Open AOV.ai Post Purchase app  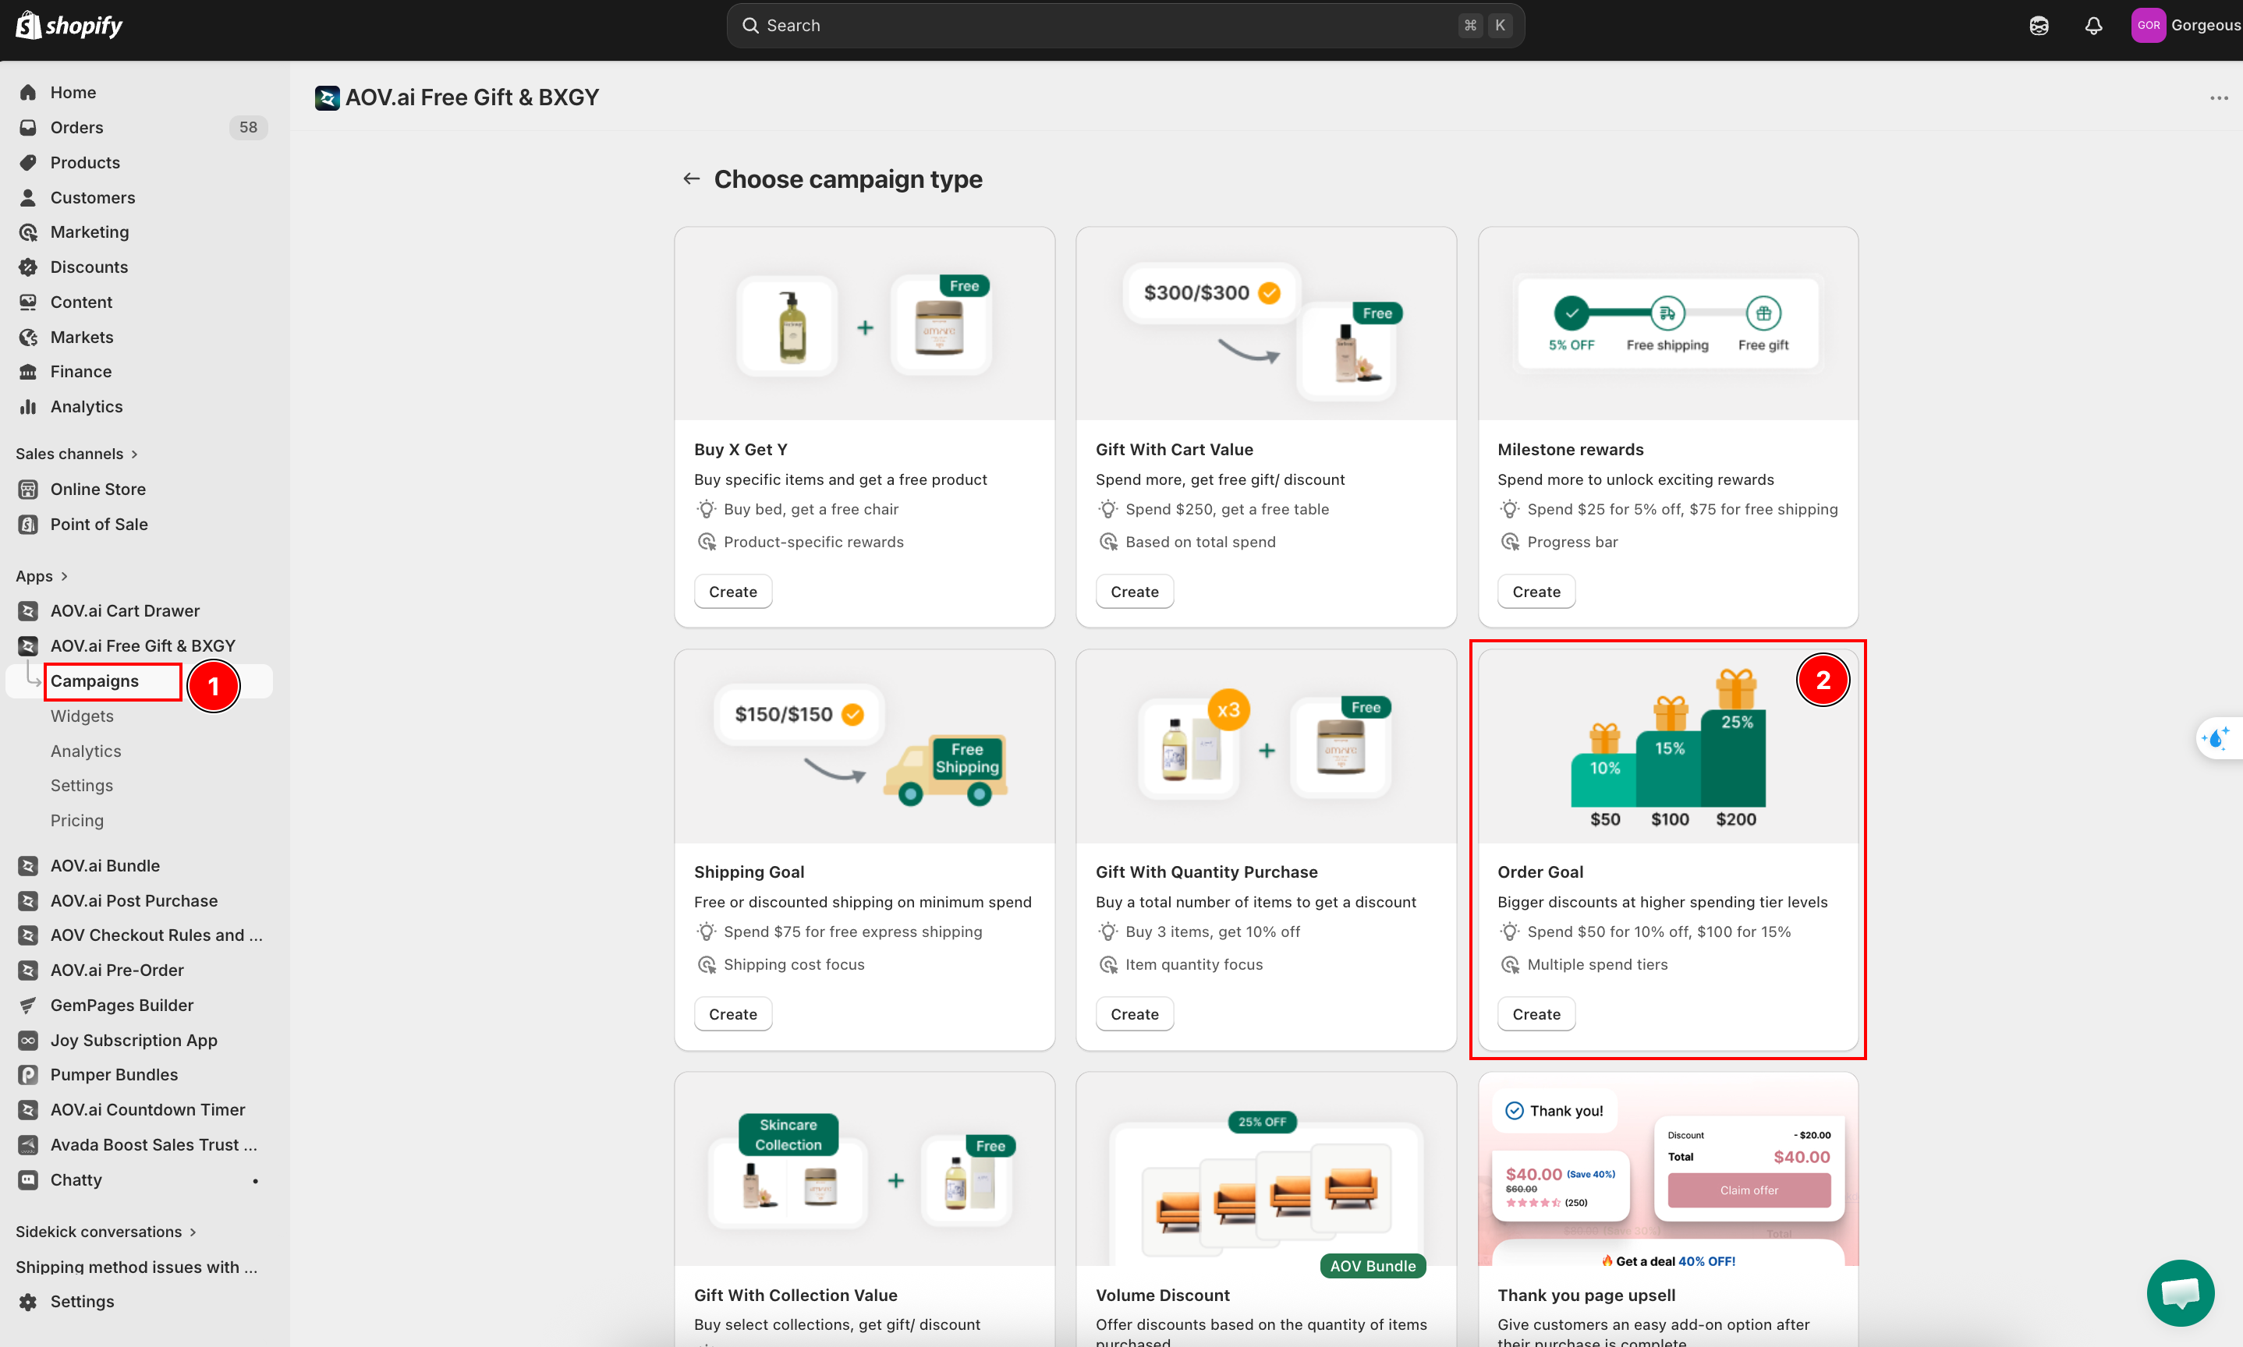(x=133, y=900)
